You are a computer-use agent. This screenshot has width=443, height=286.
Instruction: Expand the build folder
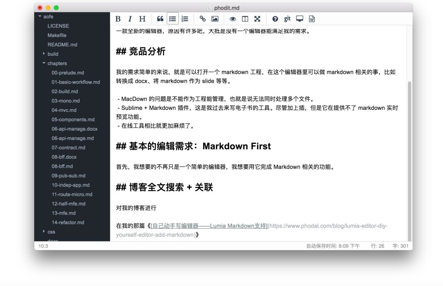click(44, 53)
